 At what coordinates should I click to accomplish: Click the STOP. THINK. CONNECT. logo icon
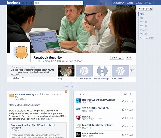(x=78, y=109)
